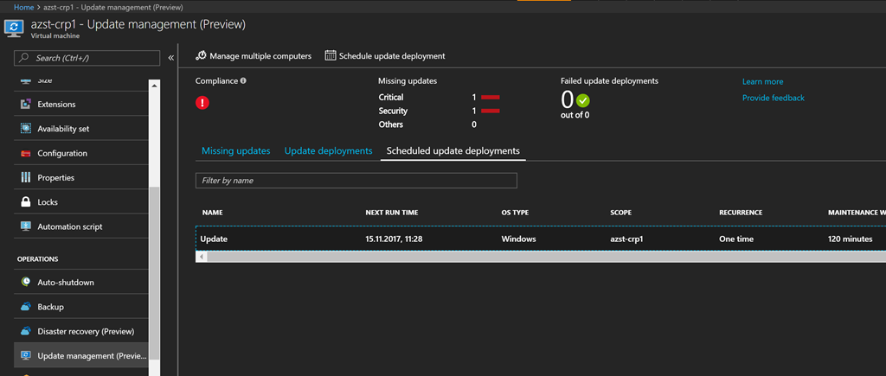The width and height of the screenshot is (886, 376).
Task: Click the Availability set icon
Action: (x=25, y=129)
